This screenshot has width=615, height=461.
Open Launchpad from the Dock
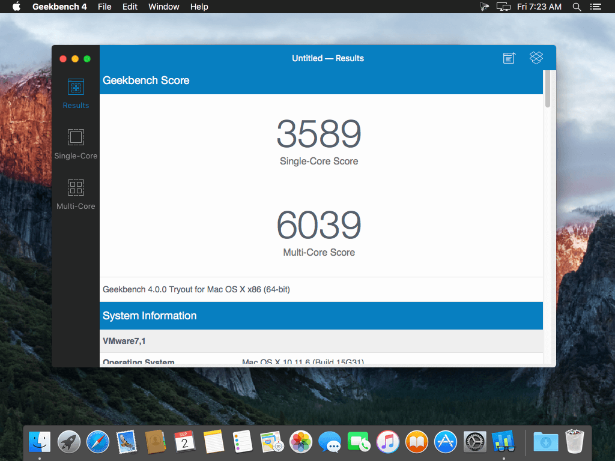click(68, 442)
